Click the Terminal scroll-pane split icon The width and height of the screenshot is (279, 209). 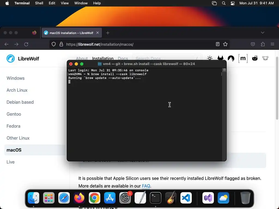(x=225, y=70)
